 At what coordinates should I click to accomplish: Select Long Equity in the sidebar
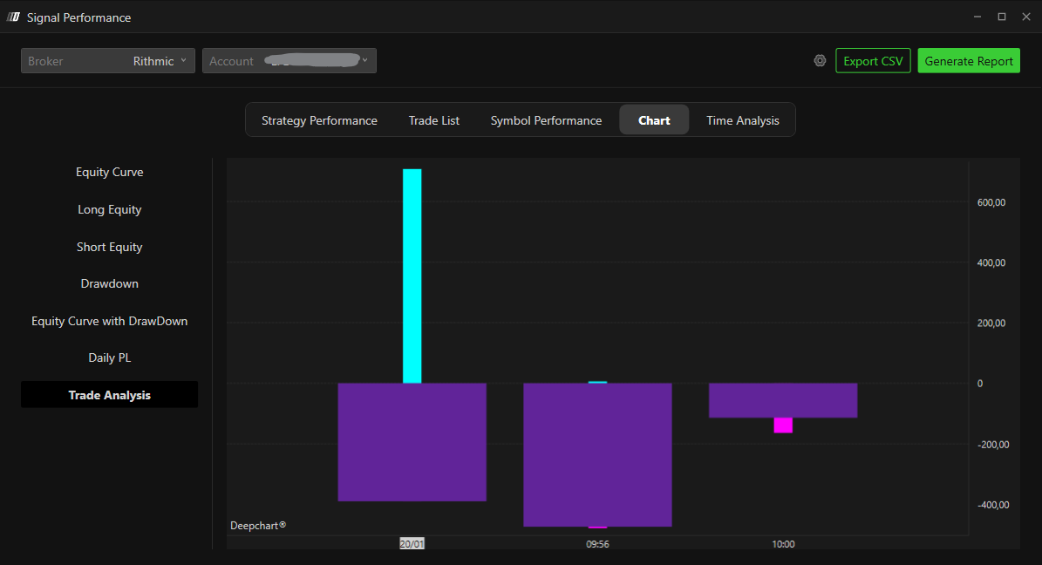(x=110, y=209)
